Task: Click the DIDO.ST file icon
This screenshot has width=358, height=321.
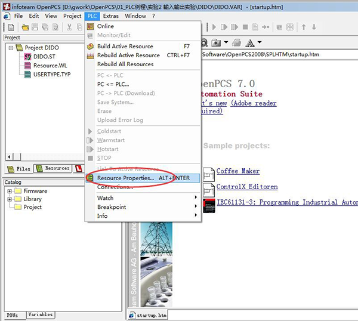Action: click(27, 57)
